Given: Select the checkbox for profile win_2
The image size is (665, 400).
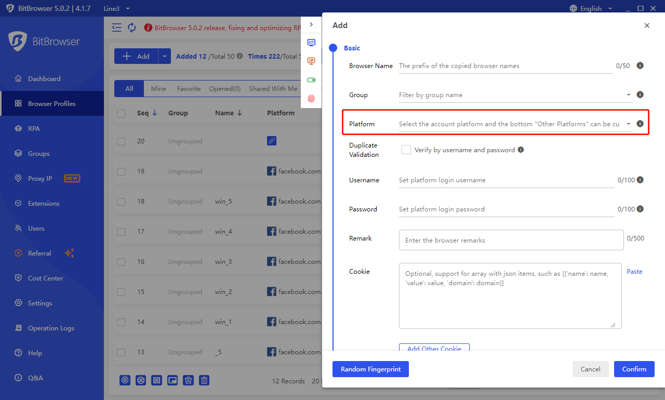Looking at the screenshot, I should (x=121, y=292).
